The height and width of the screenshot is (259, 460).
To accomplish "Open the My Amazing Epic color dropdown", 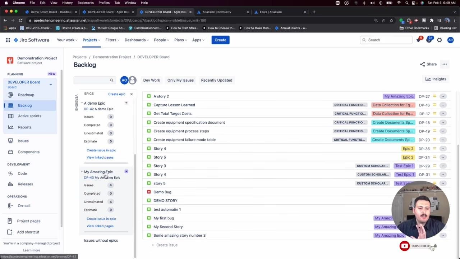I will (x=126, y=172).
